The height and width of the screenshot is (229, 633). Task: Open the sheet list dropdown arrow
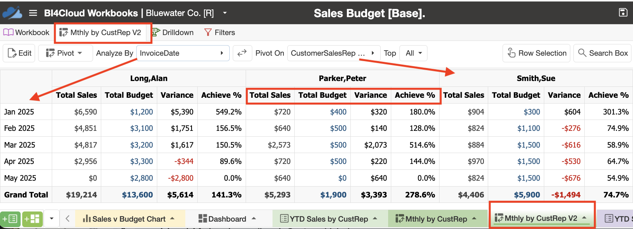pyautogui.click(x=51, y=219)
